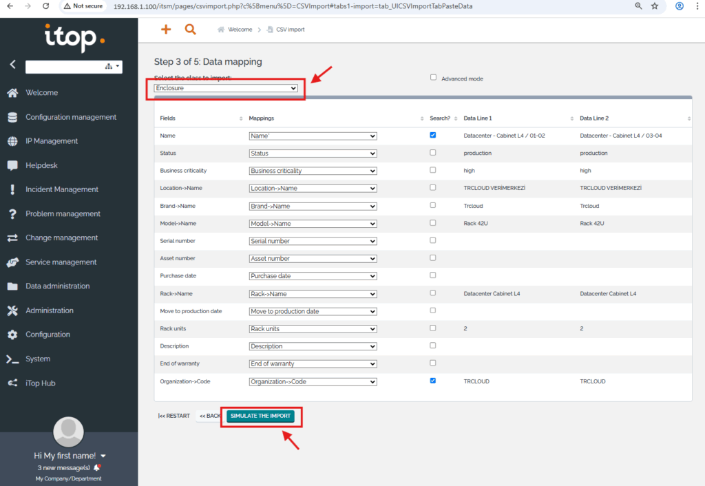Open the Business criticality mapping dropdown
The height and width of the screenshot is (486, 705).
(313, 171)
